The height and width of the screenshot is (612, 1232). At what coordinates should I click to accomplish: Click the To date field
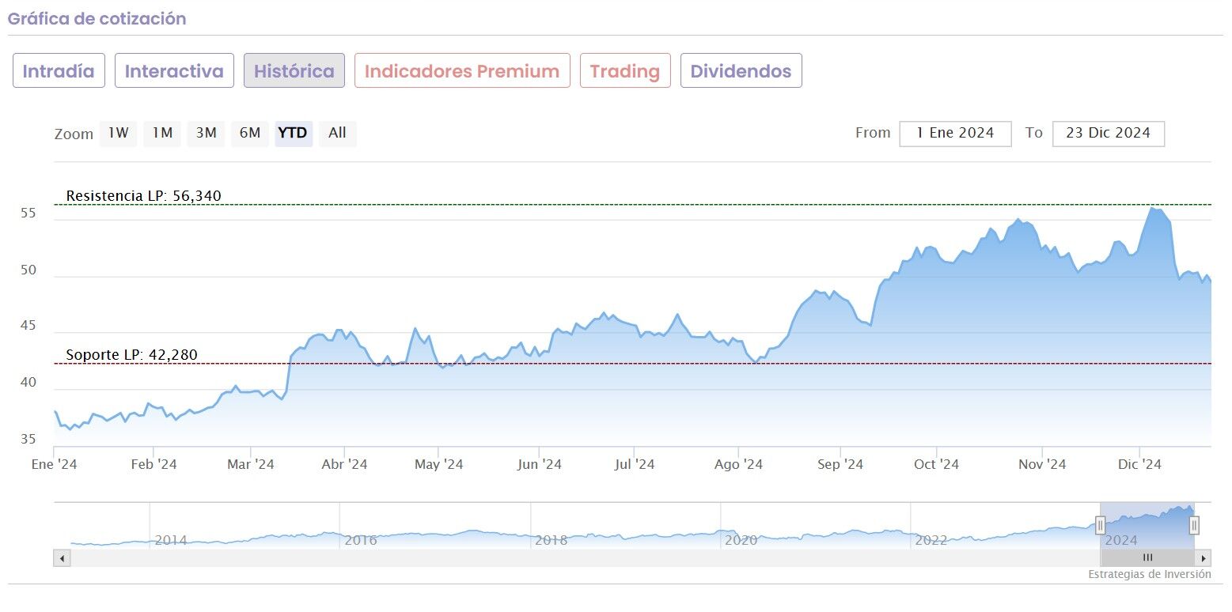coord(1108,134)
